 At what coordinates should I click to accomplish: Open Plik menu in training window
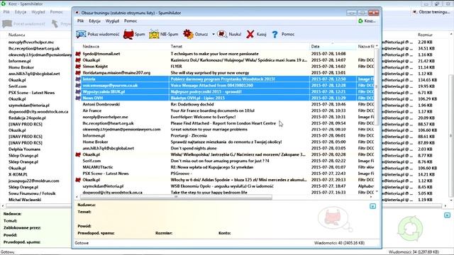(x=80, y=21)
